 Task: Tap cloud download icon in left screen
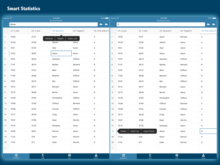coord(106,24)
